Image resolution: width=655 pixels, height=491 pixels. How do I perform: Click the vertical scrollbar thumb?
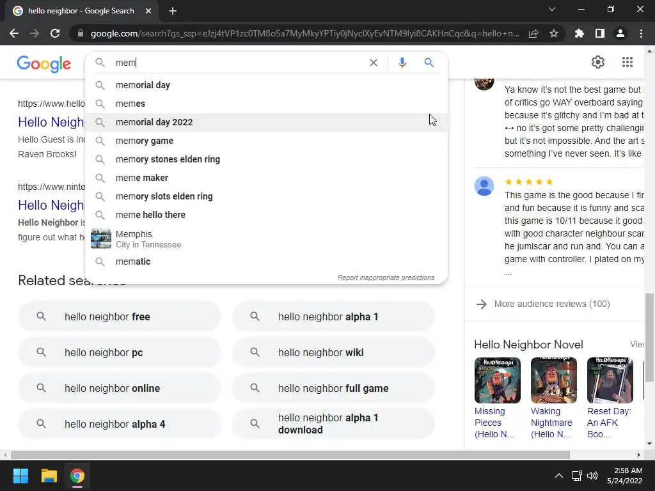(649, 338)
